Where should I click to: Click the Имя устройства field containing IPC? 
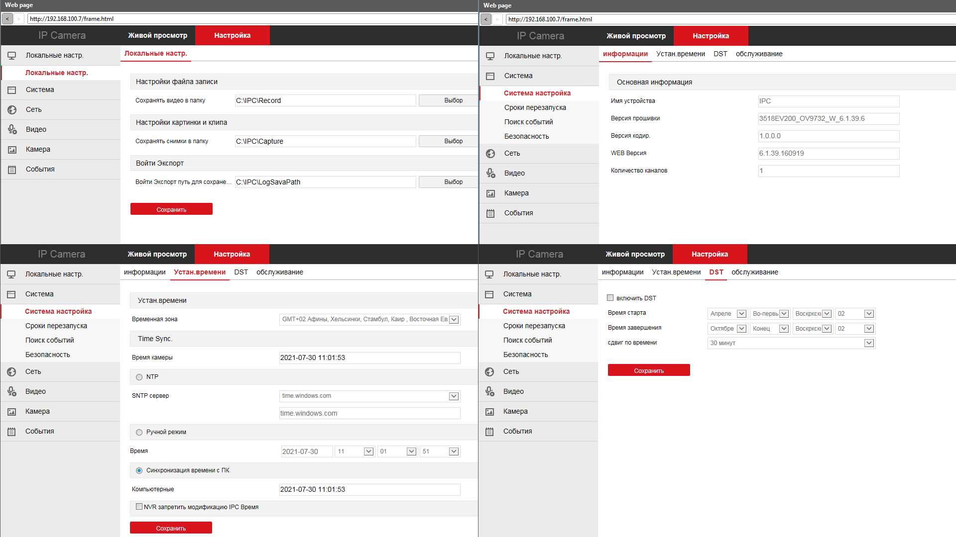click(x=828, y=101)
